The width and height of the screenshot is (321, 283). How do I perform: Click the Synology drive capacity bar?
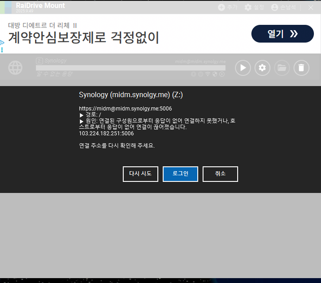point(130,68)
